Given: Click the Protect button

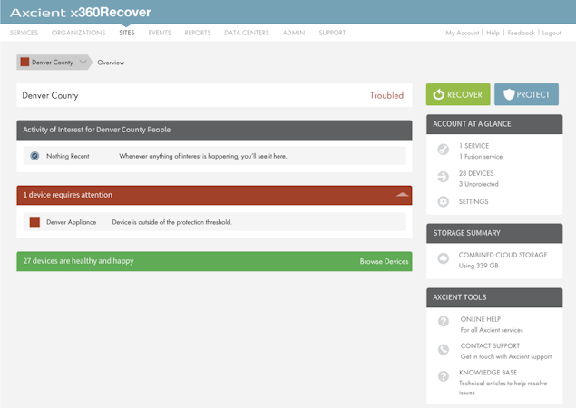Looking at the screenshot, I should [x=526, y=94].
